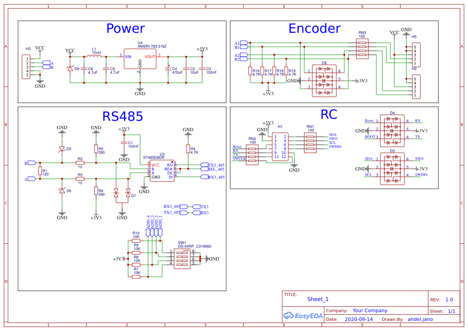
Task: Toggle position 2 of DIP switch SW1
Action: pos(182,257)
